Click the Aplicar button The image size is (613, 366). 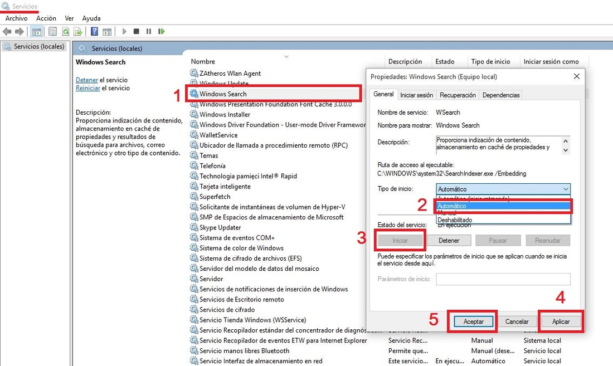tap(561, 321)
